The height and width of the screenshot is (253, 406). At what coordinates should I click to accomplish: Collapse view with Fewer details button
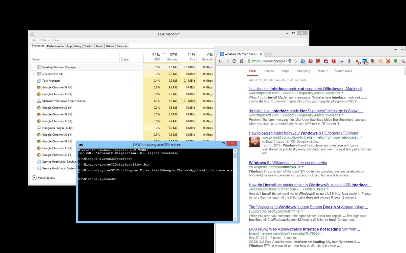coord(43,178)
